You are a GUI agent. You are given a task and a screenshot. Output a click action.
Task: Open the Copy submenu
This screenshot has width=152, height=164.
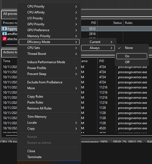click(x=49, y=129)
